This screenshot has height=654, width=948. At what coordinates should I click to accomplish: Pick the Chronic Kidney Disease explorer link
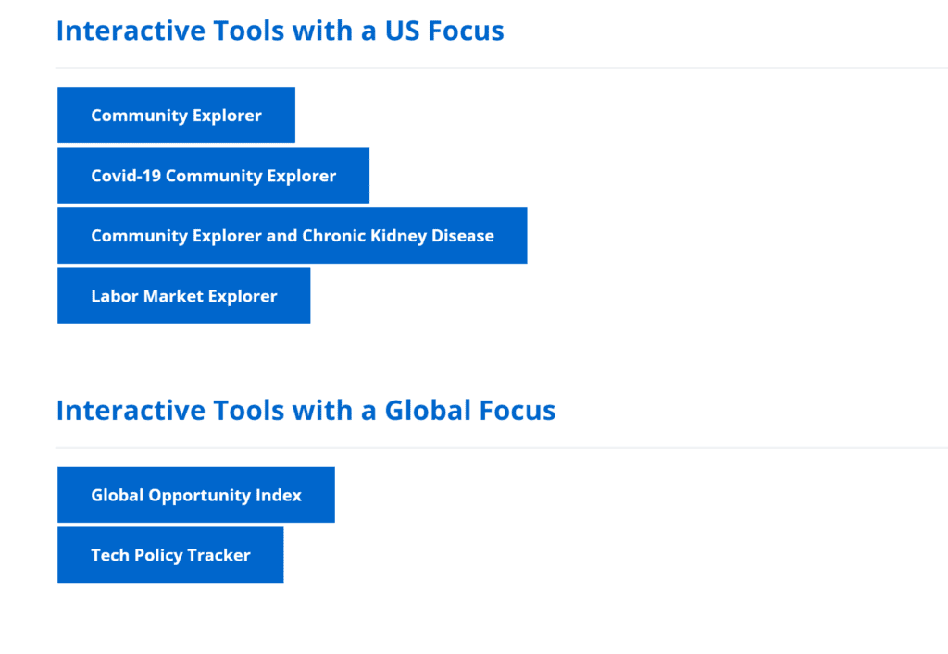292,236
